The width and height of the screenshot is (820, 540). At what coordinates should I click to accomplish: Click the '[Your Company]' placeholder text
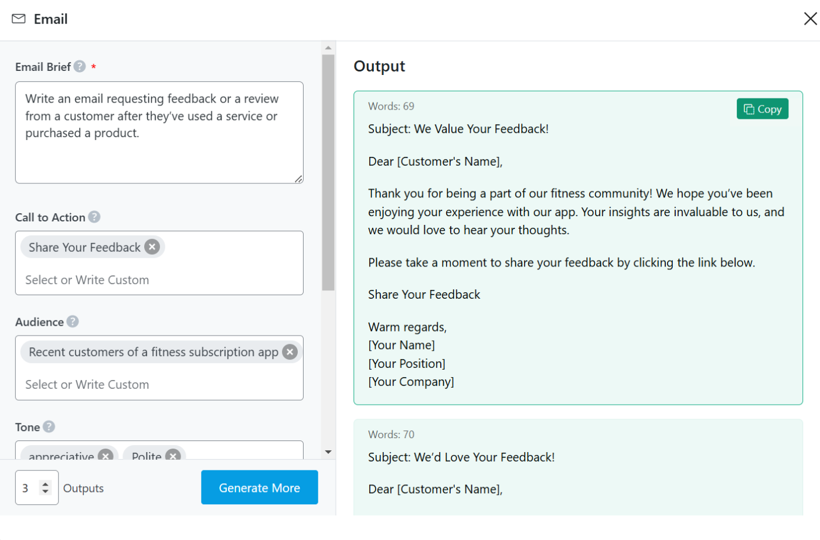(x=411, y=382)
